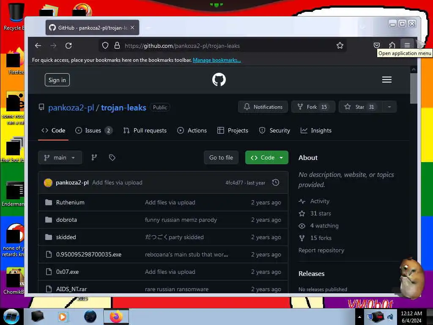Switch to Security tab
The width and height of the screenshot is (433, 325).
coord(274,130)
